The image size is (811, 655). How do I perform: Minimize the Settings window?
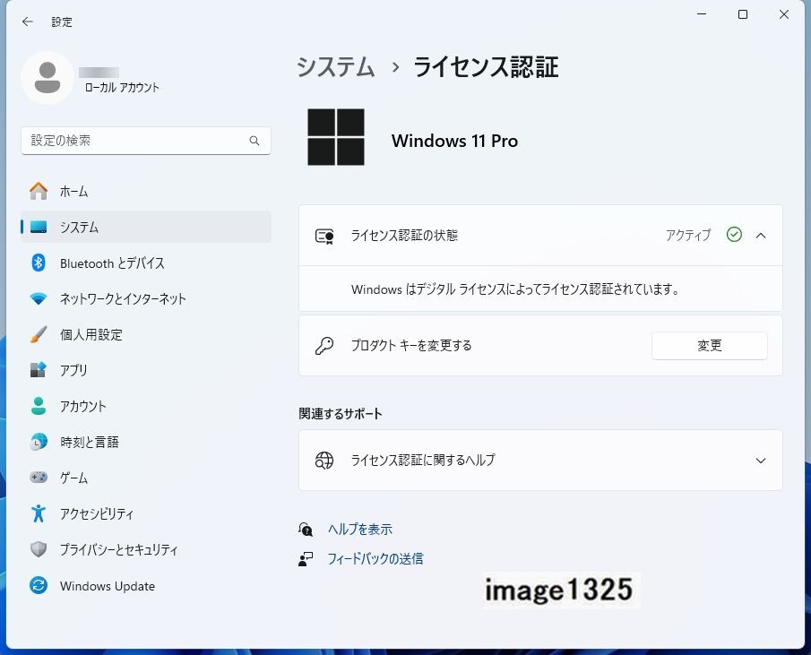tap(702, 14)
